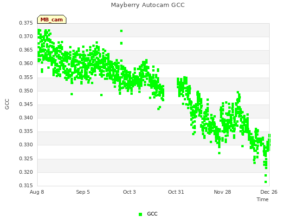This screenshot has height=223, width=297.
Task: Click the MB_cam label tag
Action: click(x=52, y=20)
